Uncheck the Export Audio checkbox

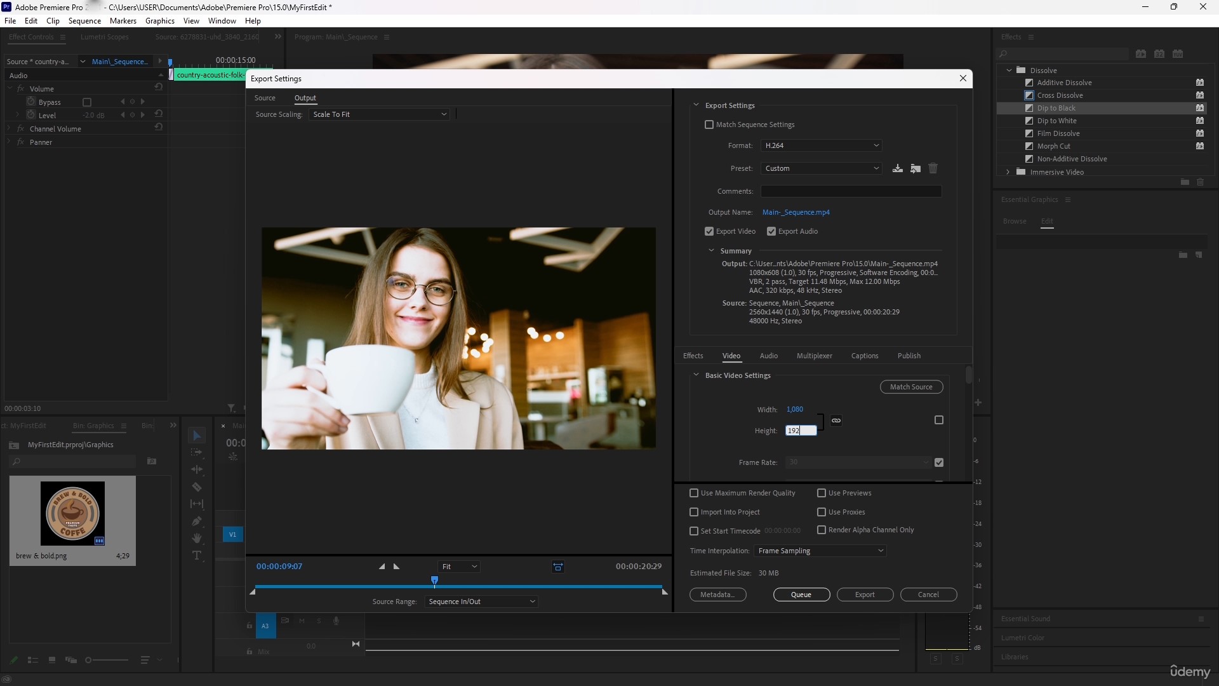[771, 231]
